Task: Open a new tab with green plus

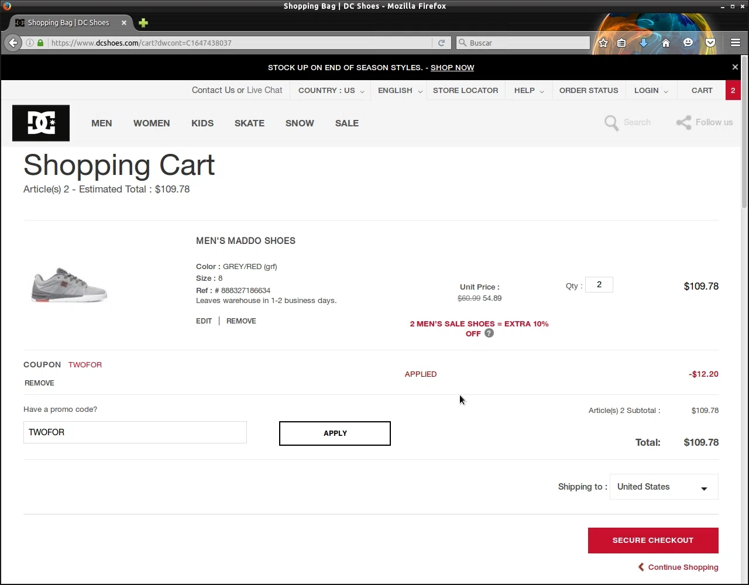Action: [143, 23]
